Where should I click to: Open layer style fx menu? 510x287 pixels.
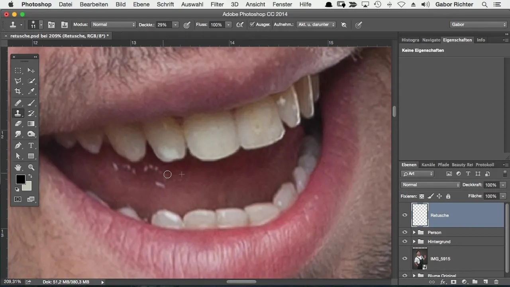pyautogui.click(x=443, y=282)
